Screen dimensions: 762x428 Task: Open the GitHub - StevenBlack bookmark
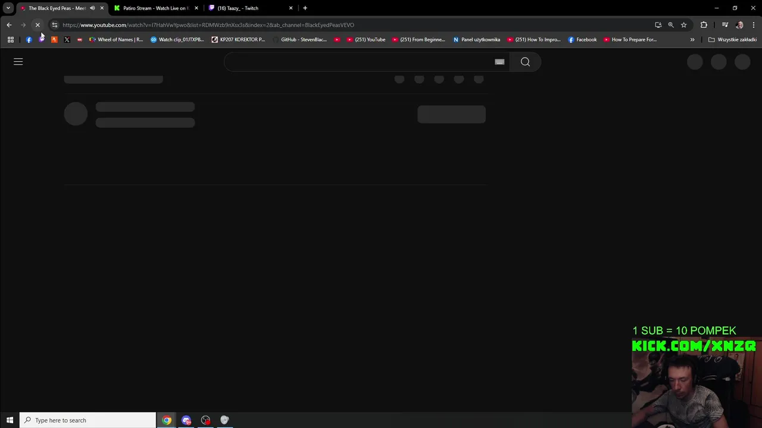(x=299, y=40)
